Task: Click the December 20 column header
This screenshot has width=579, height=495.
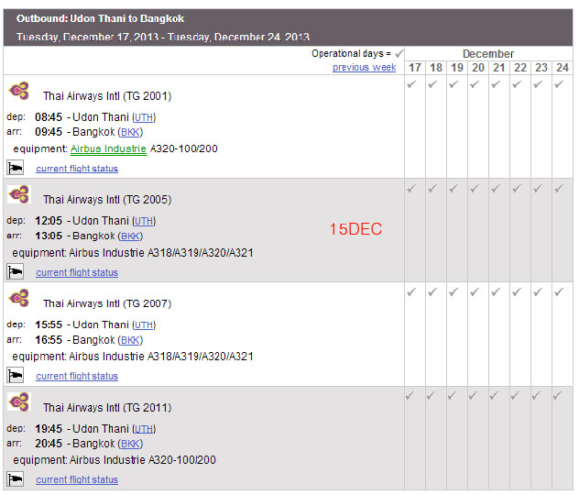Action: click(478, 68)
